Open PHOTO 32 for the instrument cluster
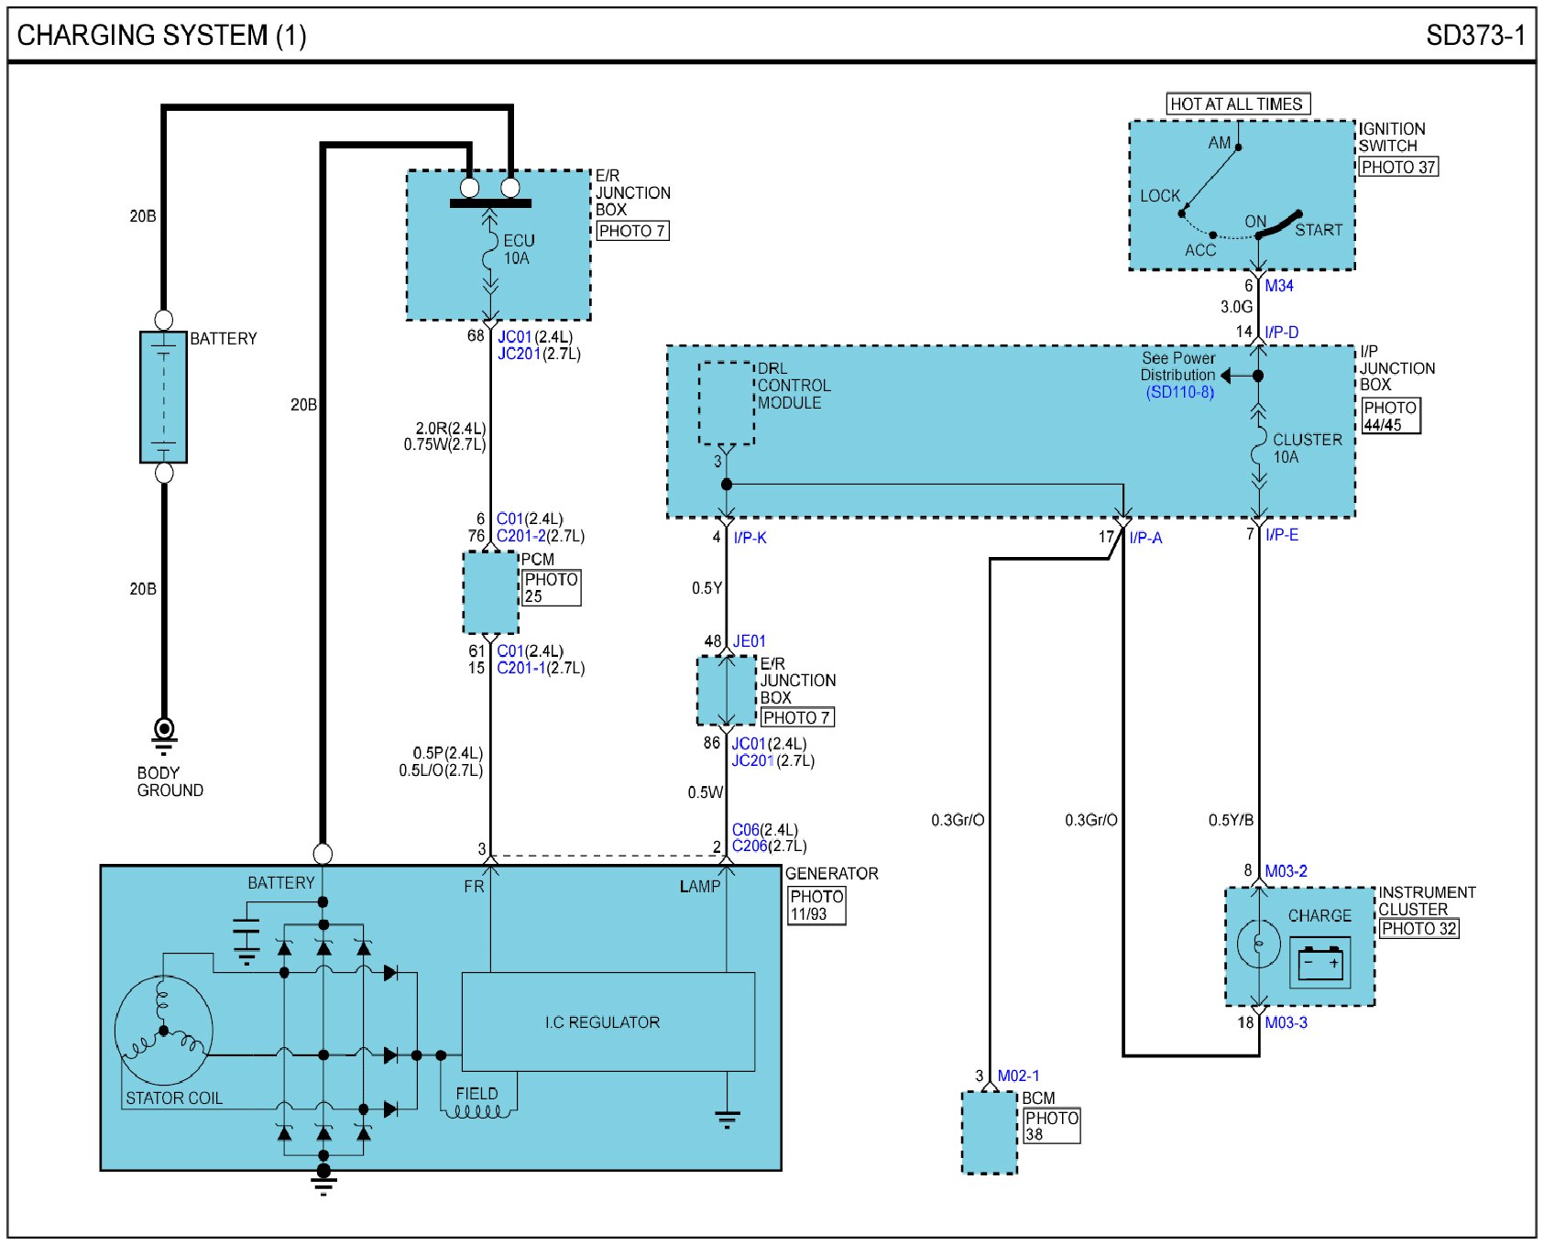1544x1245 pixels. coord(1418,928)
